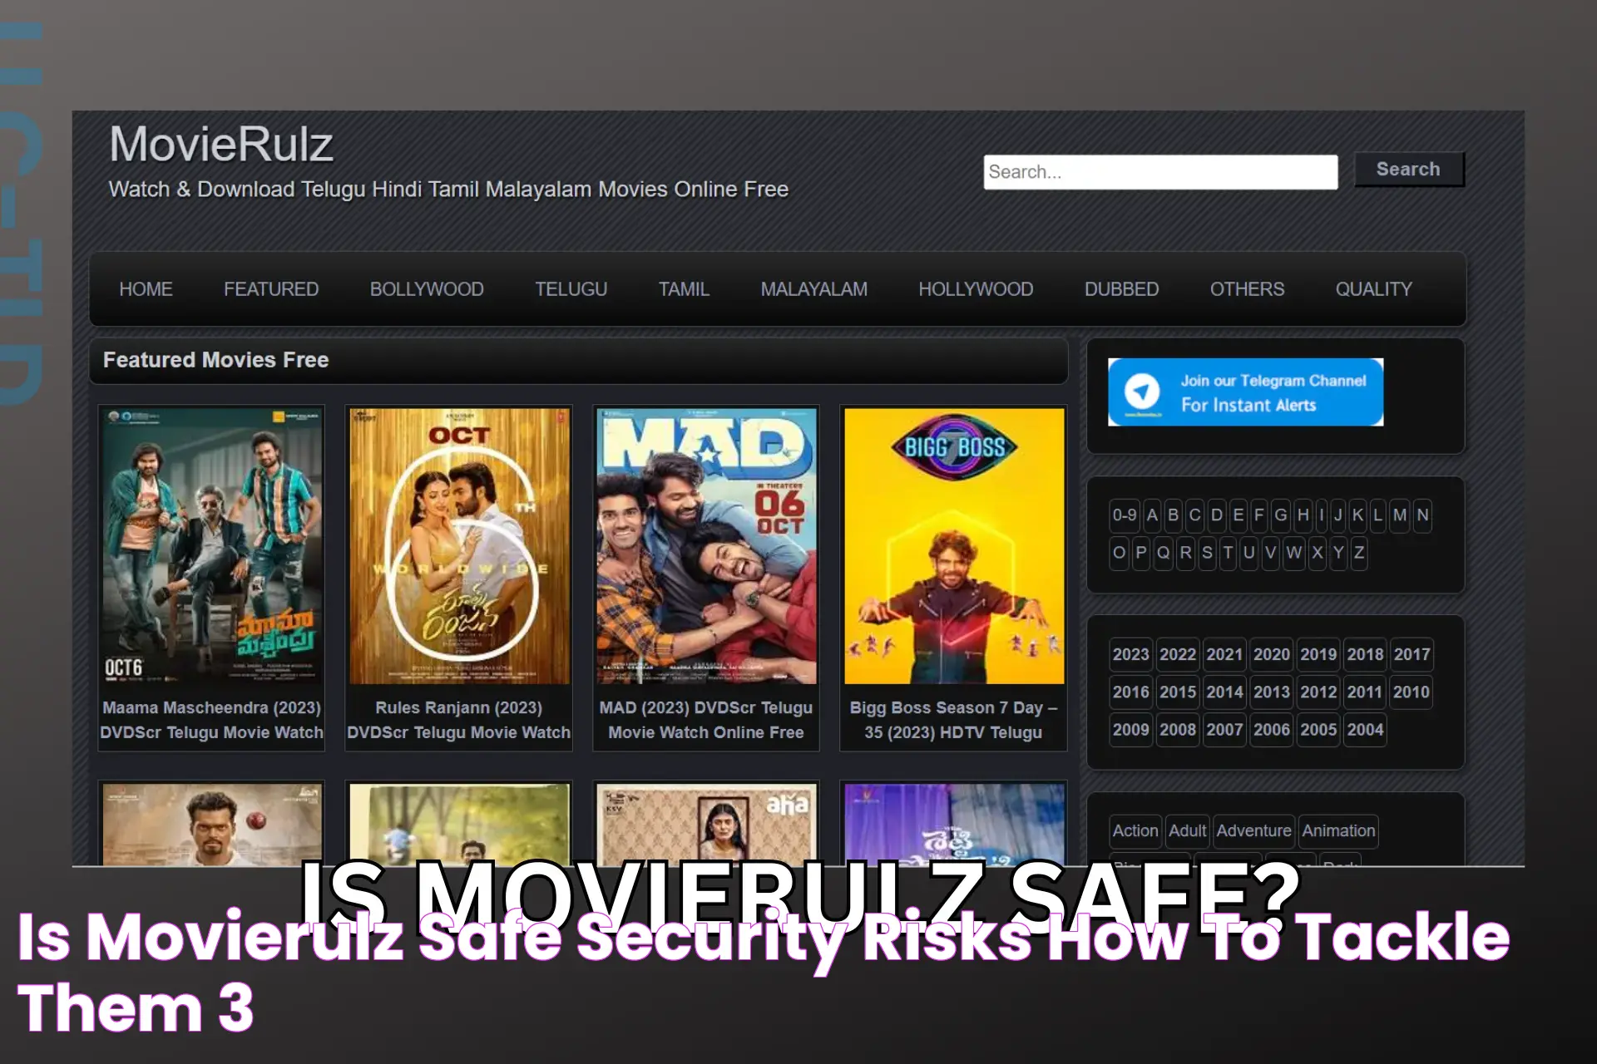
Task: Toggle the Action genre tag
Action: coord(1135,830)
